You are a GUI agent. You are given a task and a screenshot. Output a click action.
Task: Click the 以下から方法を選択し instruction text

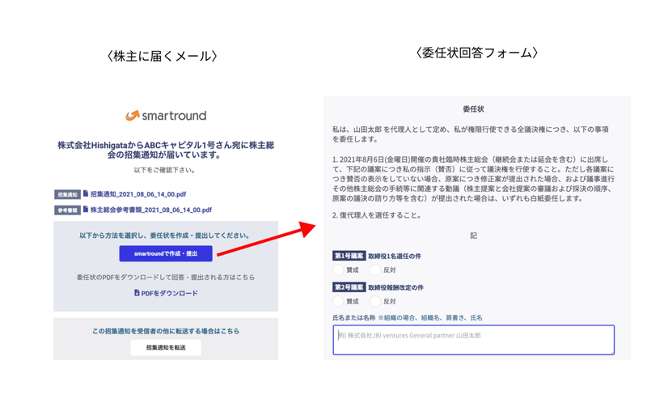(x=165, y=235)
